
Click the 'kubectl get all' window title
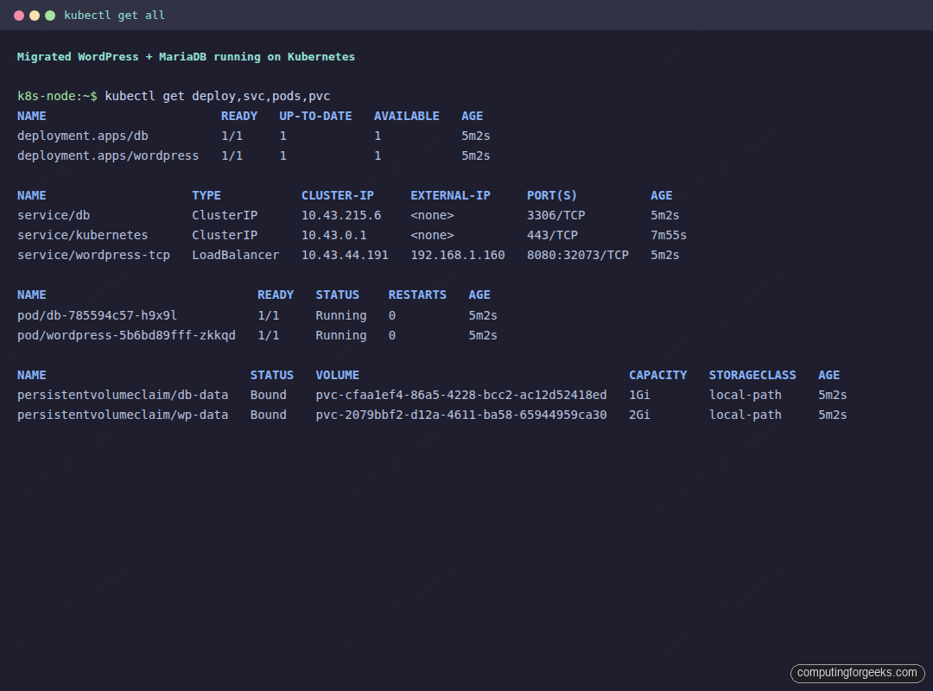coord(114,16)
